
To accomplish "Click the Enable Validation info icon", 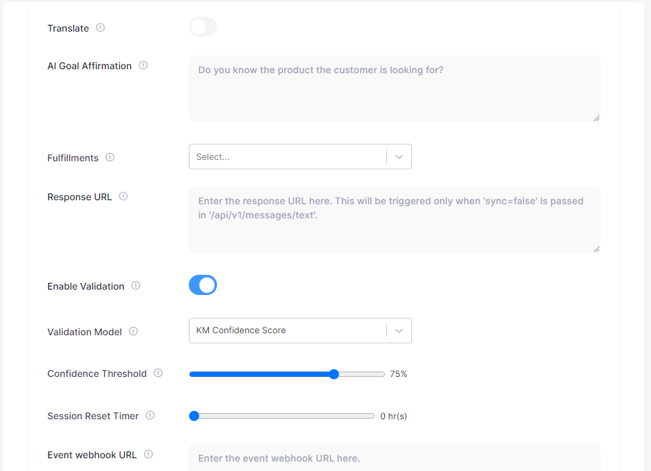I will point(136,286).
